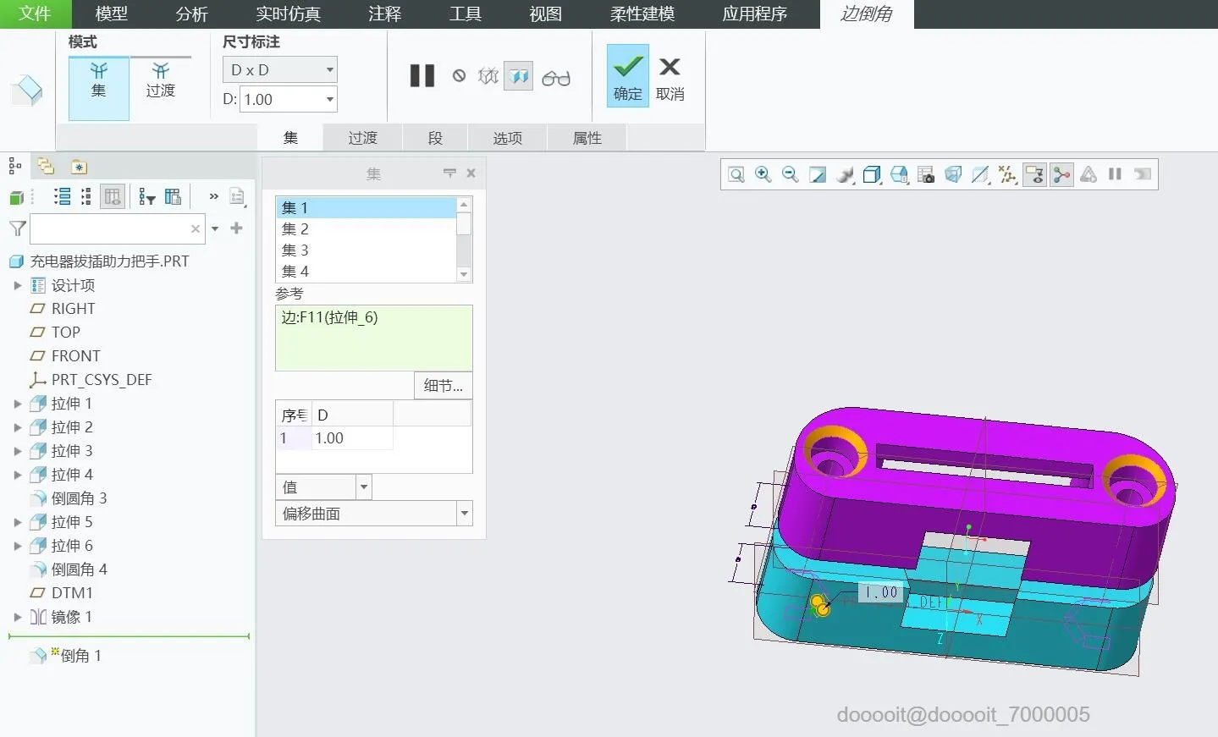Expand the 镜像 1 feature
Image resolution: width=1218 pixels, height=737 pixels.
[x=17, y=617]
